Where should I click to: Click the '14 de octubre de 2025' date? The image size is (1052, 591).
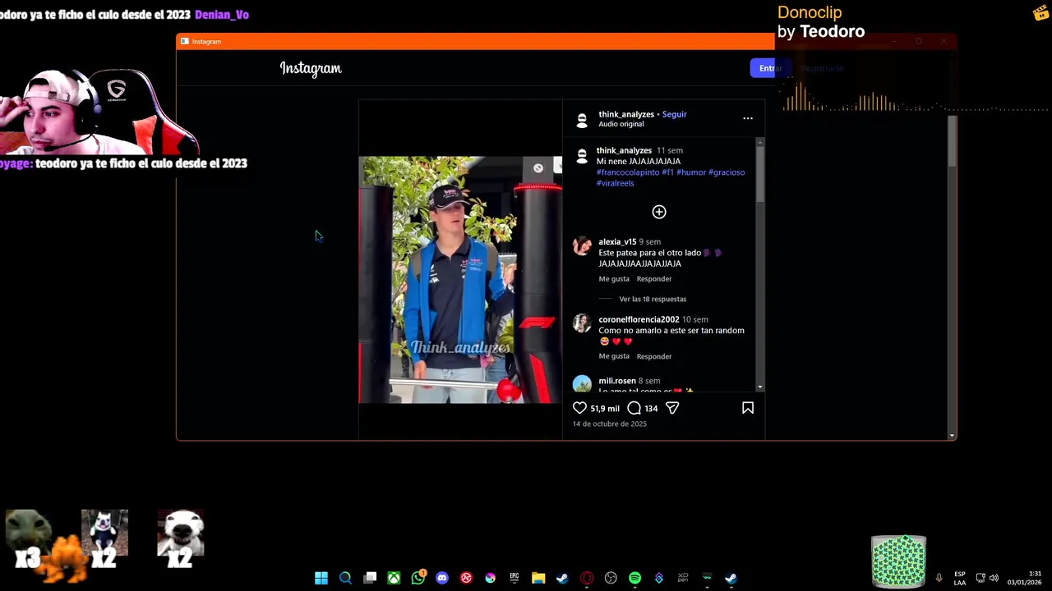[x=610, y=424]
